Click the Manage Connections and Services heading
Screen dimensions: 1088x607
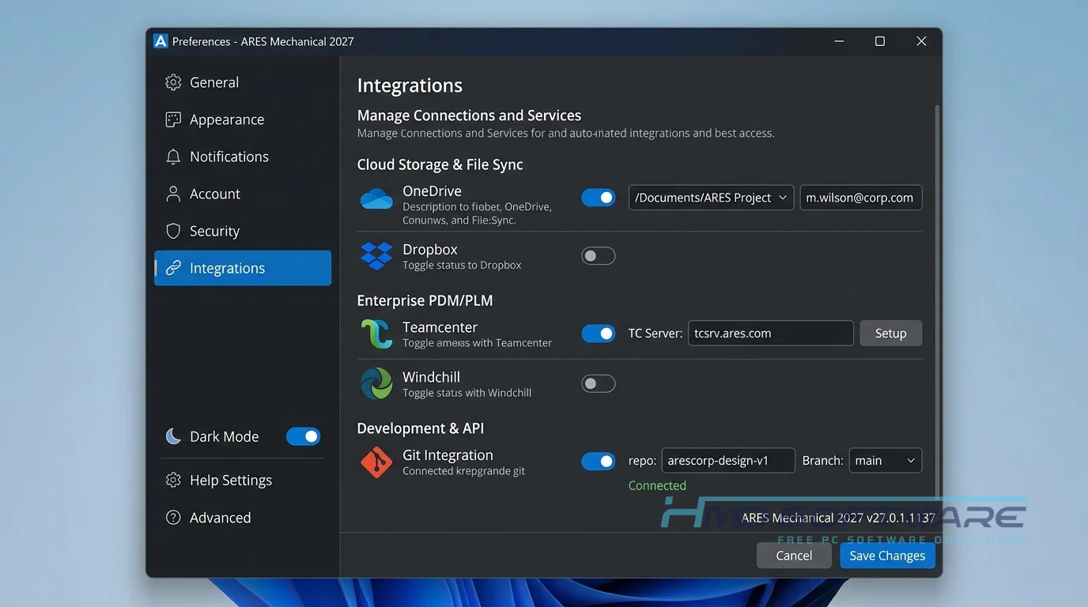tap(469, 115)
